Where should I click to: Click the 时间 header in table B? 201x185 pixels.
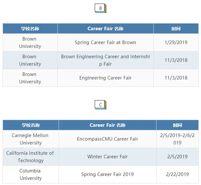176,29
